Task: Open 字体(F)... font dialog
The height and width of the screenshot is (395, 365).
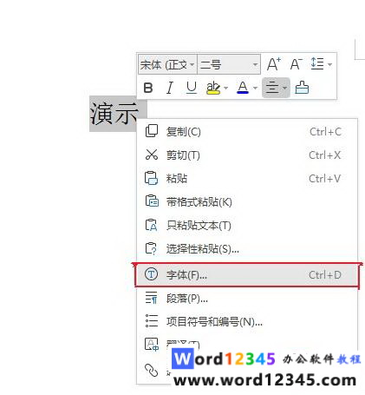Action: pyautogui.click(x=247, y=274)
